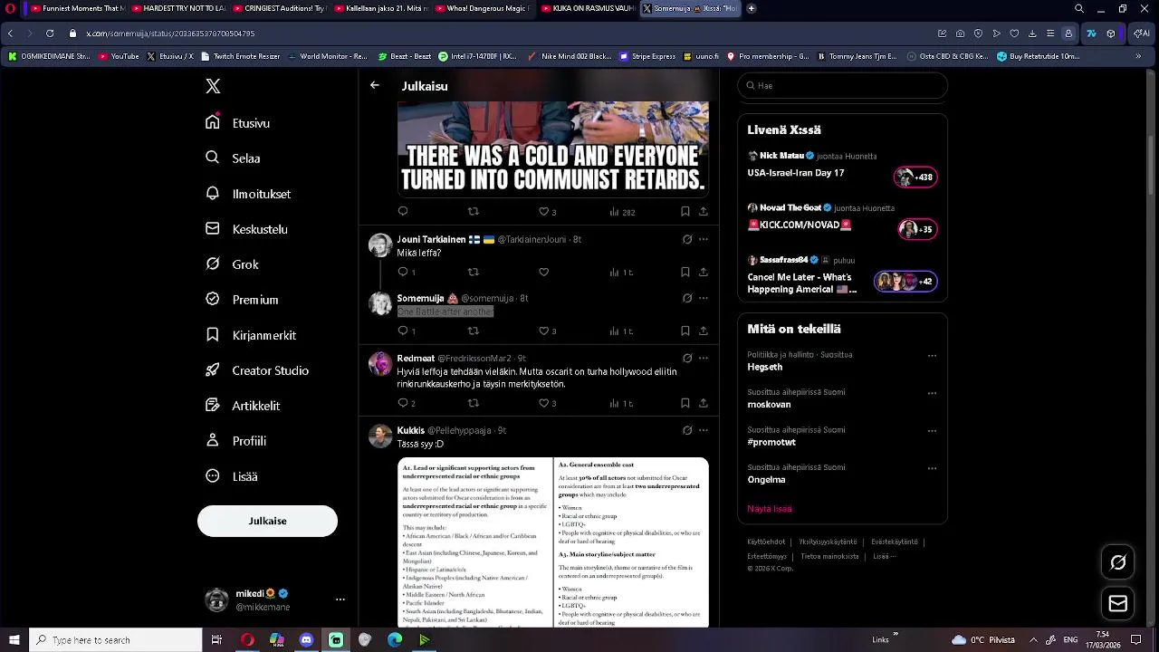This screenshot has height=652, width=1159.
Task: Open more options on Redmeat's comment
Action: click(703, 358)
